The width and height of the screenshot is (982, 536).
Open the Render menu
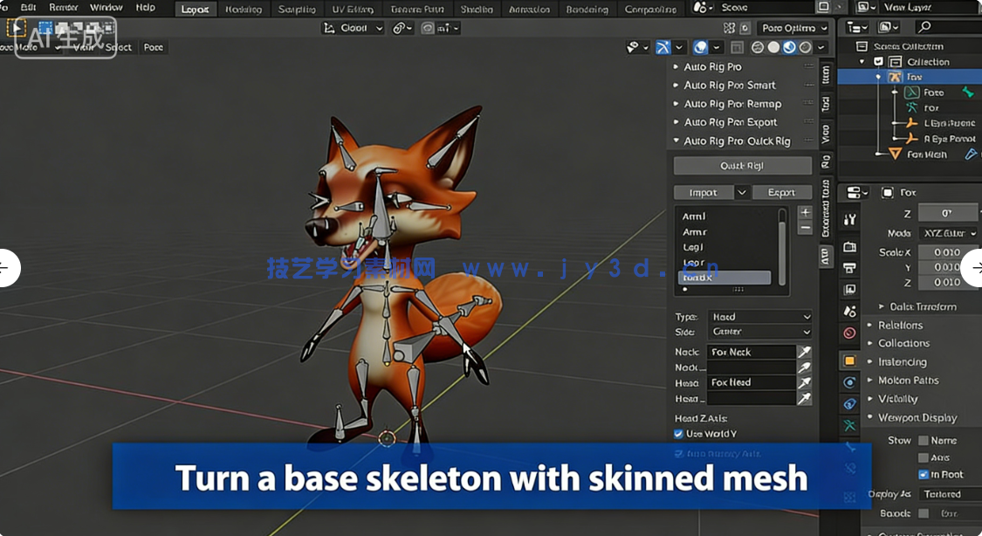63,7
